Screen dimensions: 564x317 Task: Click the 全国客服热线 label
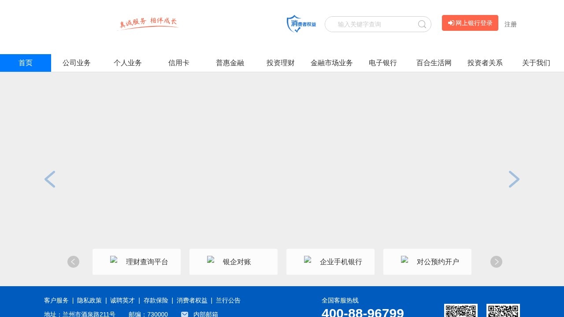coord(340,300)
